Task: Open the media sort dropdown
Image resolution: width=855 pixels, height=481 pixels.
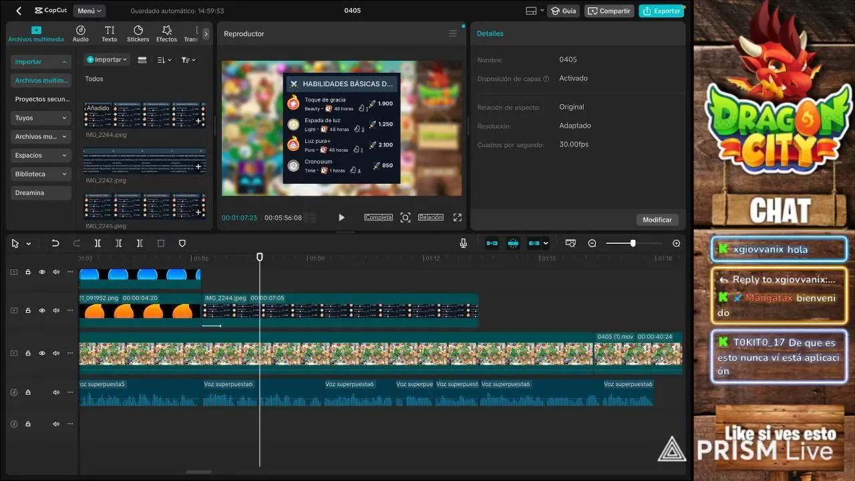Action: coord(164,59)
